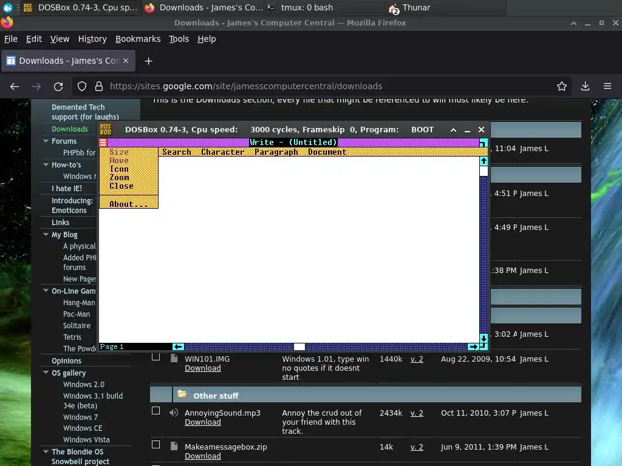Click the DOSBox title bar logo icon
622x466 pixels.
106,130
